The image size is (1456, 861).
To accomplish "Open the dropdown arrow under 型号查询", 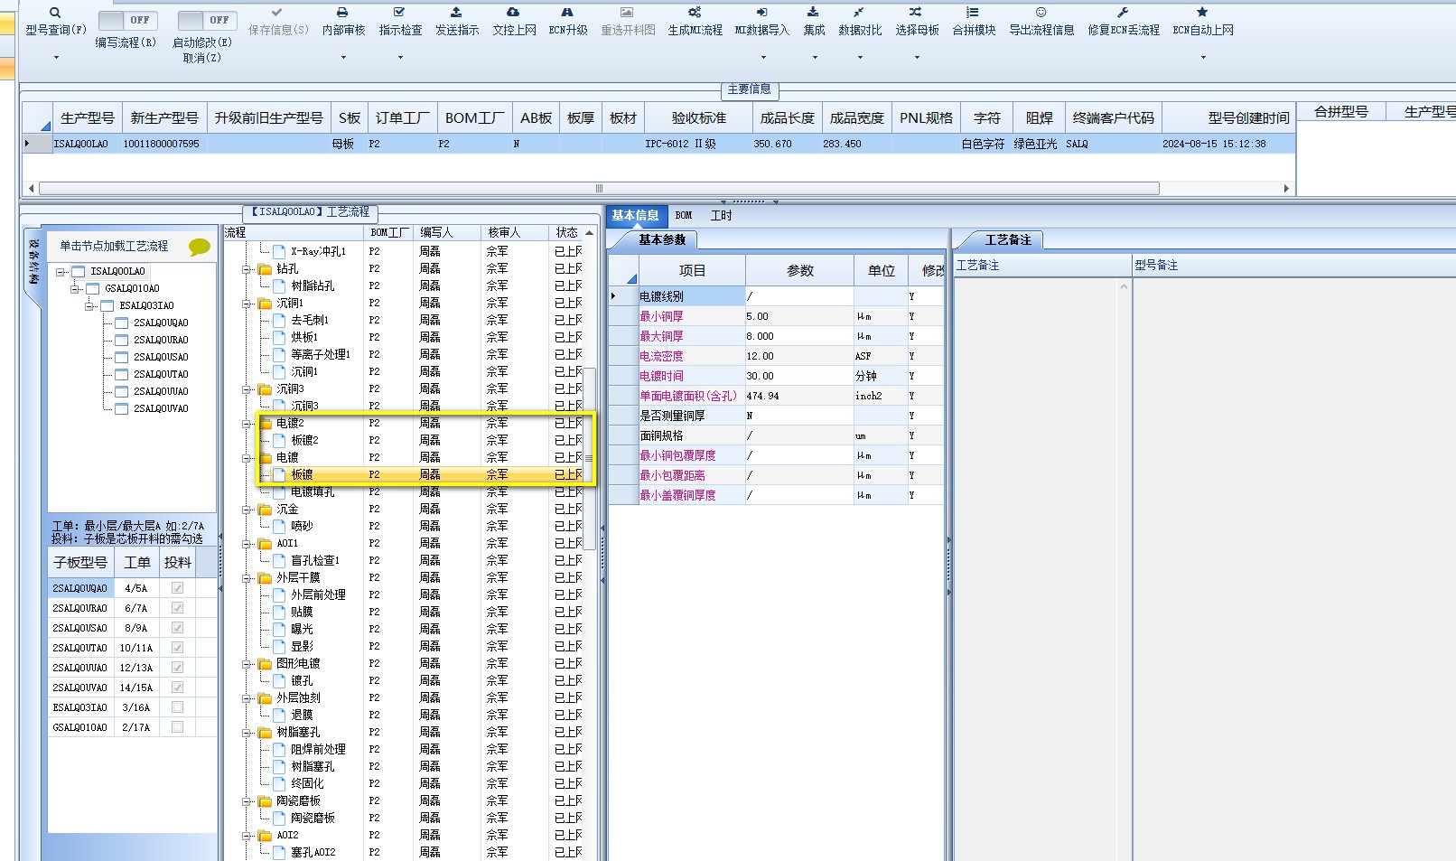I will coord(56,58).
